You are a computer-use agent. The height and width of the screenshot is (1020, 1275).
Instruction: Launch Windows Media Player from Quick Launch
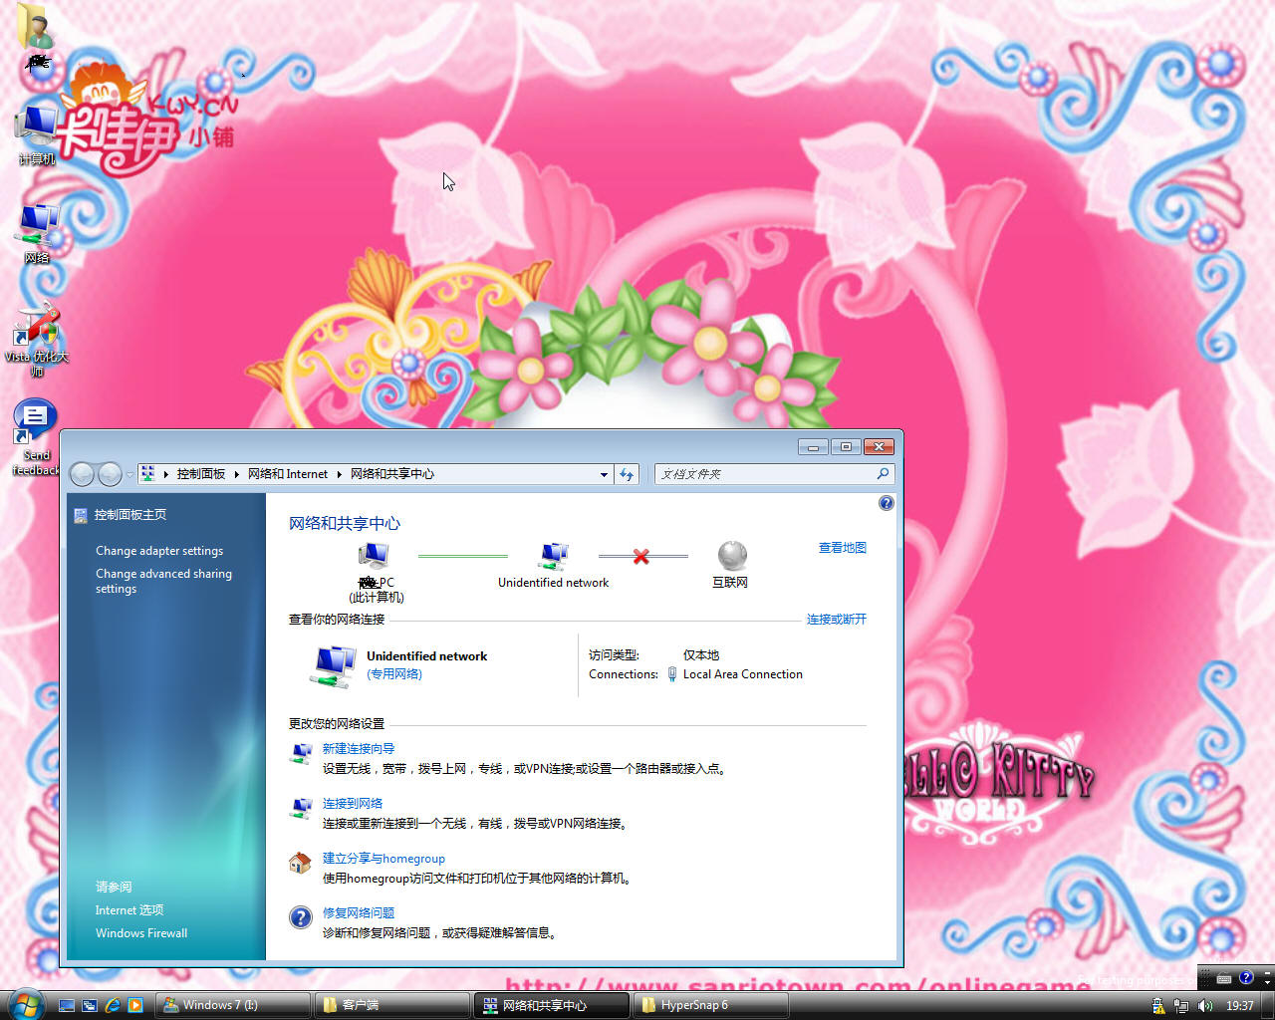pos(135,1005)
